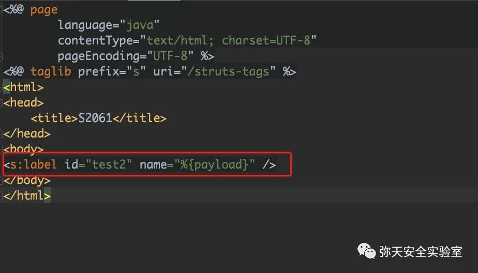Collapse the page directive fold marker

click(x=1, y=10)
